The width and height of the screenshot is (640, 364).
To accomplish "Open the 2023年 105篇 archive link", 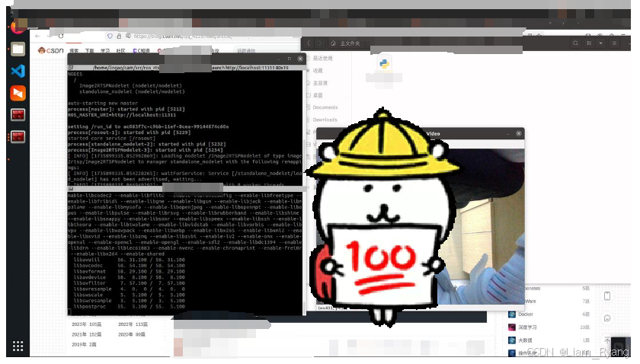I will (87, 324).
